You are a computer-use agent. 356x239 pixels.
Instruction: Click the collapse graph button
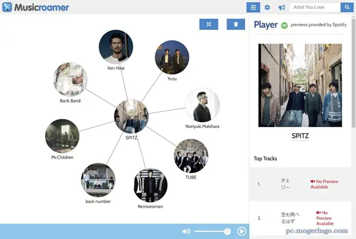point(209,24)
